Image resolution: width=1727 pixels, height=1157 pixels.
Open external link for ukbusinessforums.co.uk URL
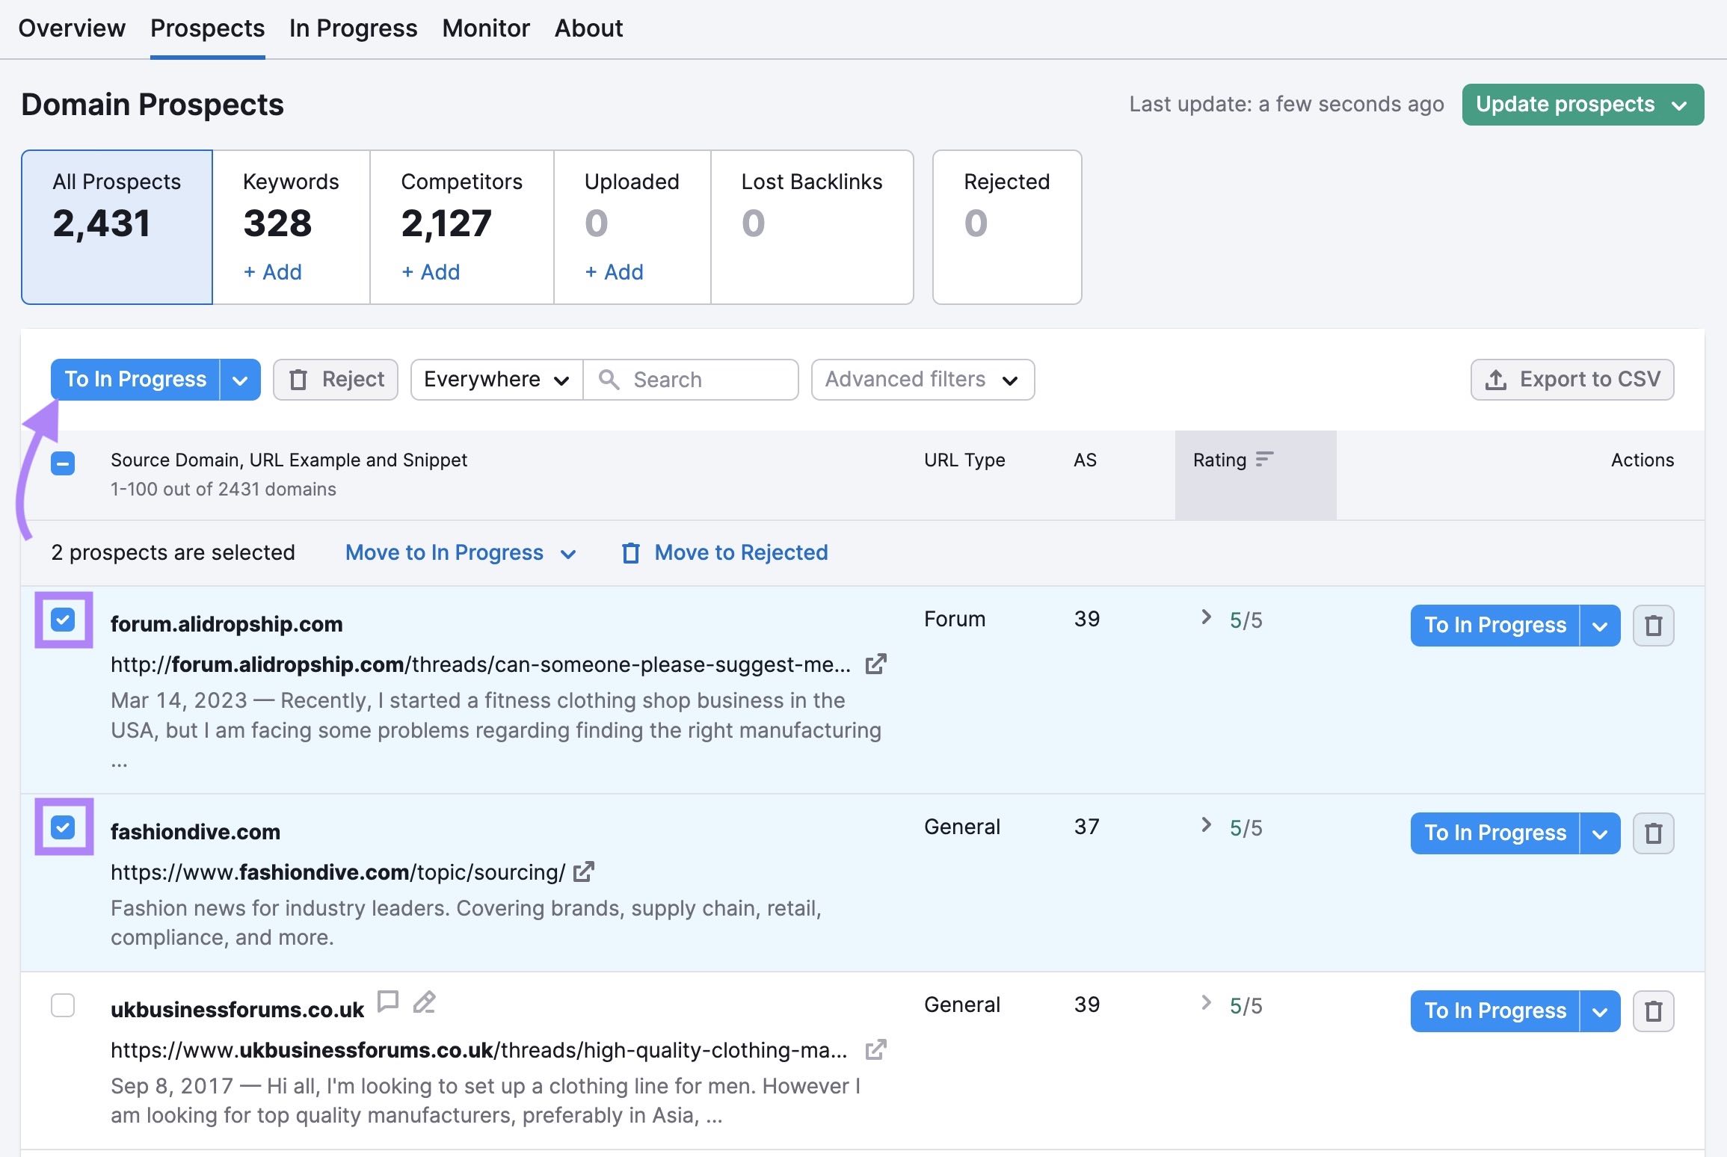[x=875, y=1049]
